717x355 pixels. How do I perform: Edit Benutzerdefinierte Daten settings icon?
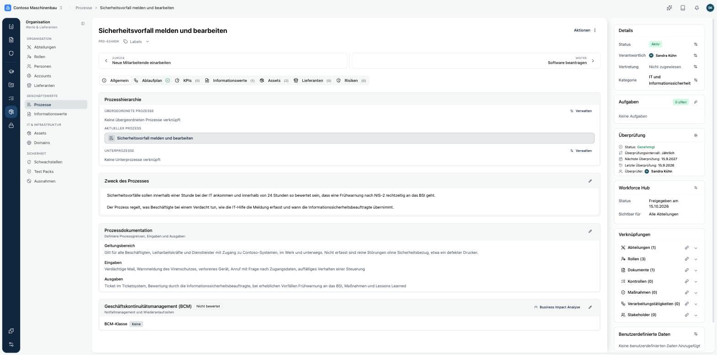(696, 334)
